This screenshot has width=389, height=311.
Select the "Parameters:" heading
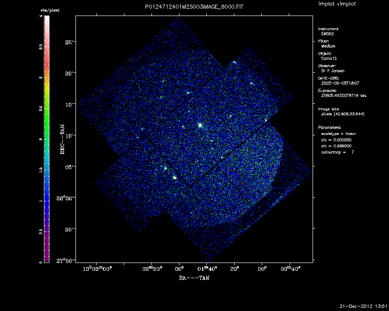[x=330, y=128]
